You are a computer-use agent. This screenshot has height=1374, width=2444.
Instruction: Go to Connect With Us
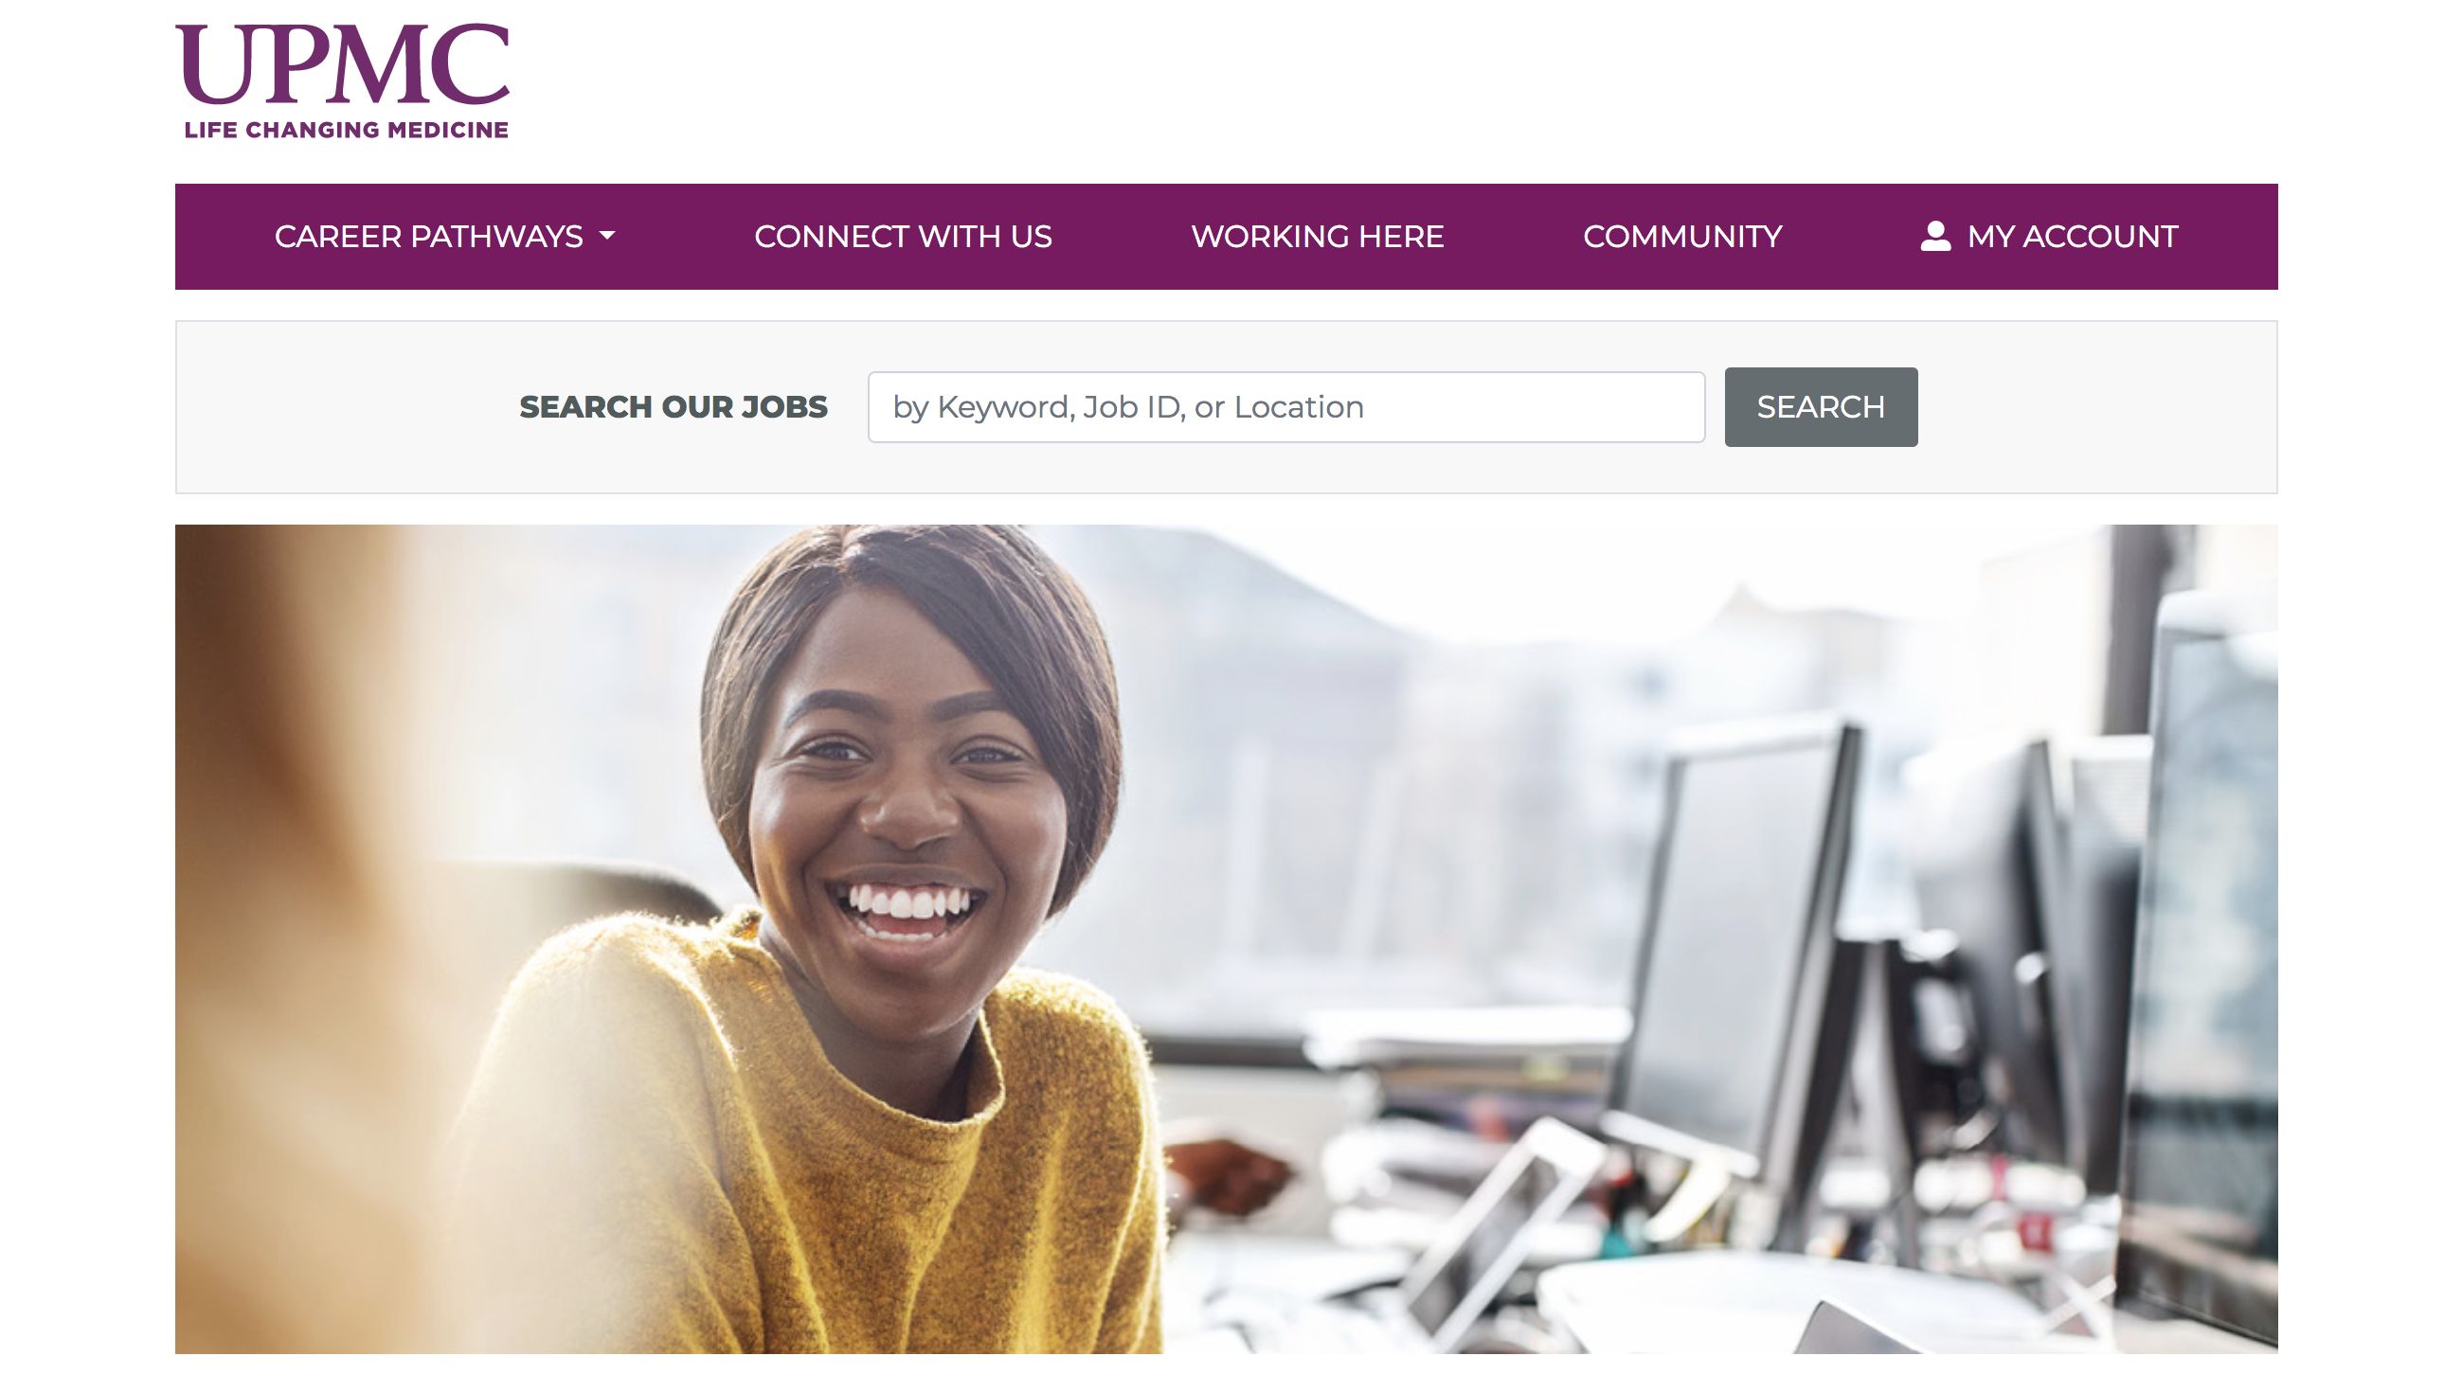click(x=902, y=236)
